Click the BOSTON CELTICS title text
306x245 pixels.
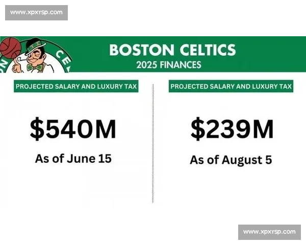pos(172,50)
